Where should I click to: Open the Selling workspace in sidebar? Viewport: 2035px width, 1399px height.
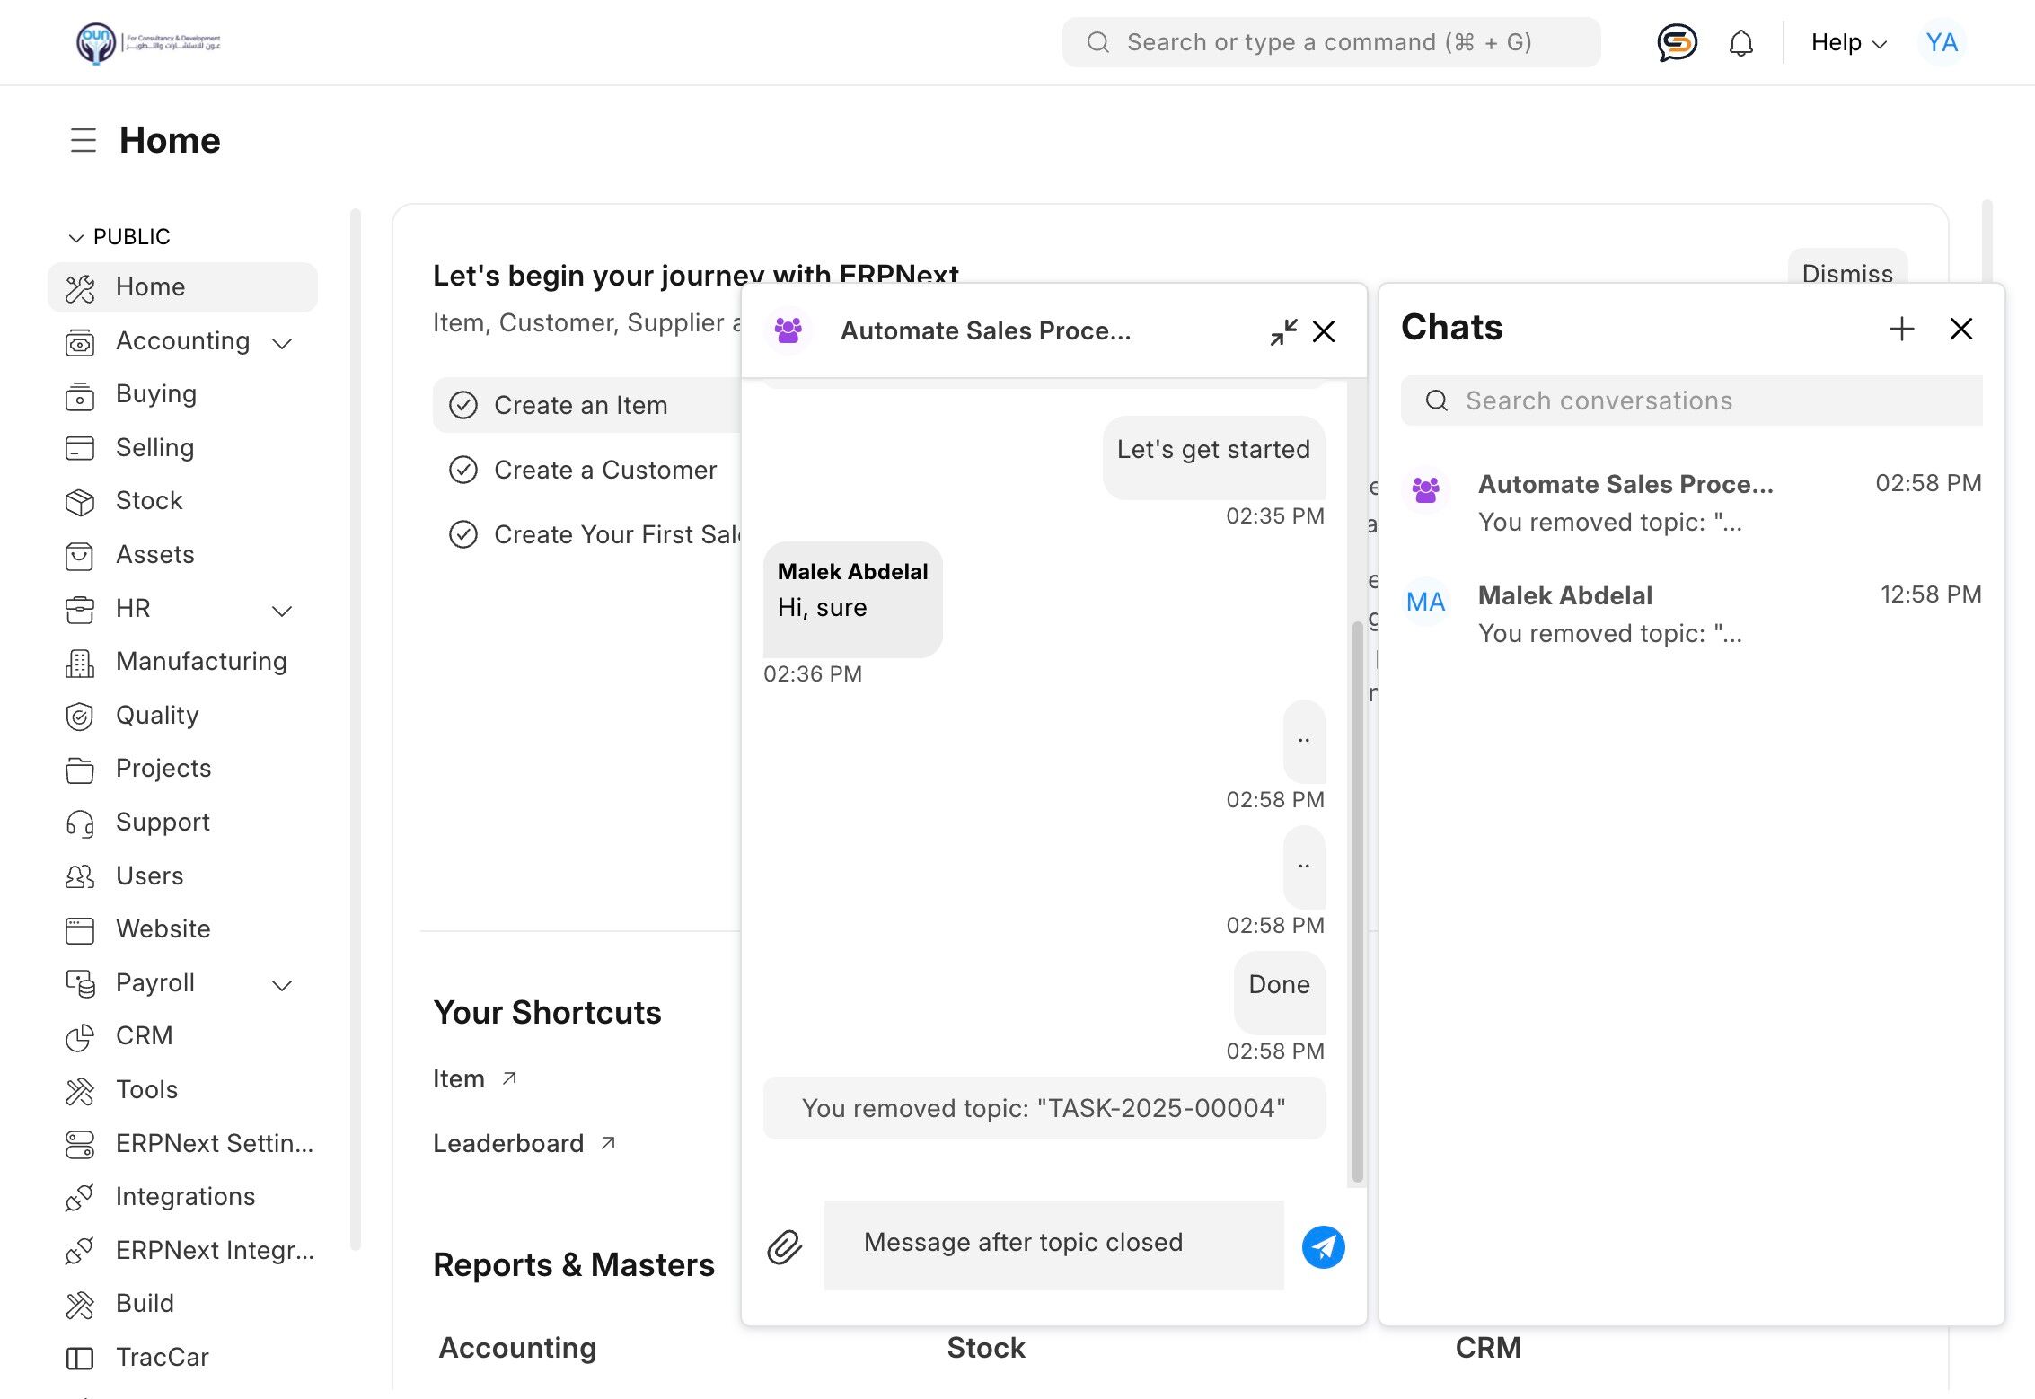click(154, 447)
